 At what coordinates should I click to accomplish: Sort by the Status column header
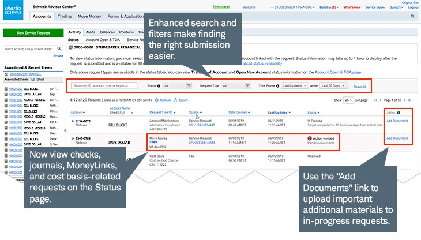coord(313,112)
